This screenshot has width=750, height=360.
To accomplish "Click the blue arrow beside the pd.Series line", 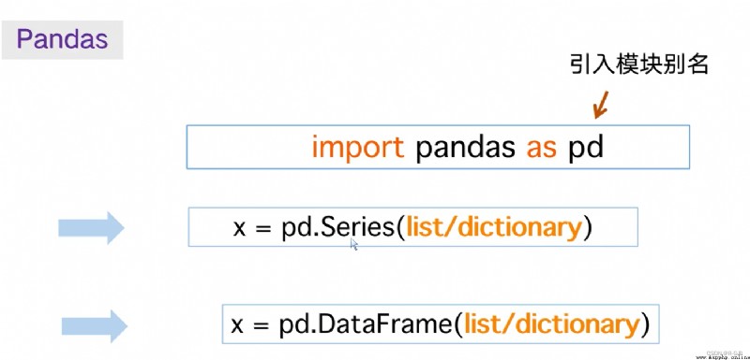I will pyautogui.click(x=91, y=228).
